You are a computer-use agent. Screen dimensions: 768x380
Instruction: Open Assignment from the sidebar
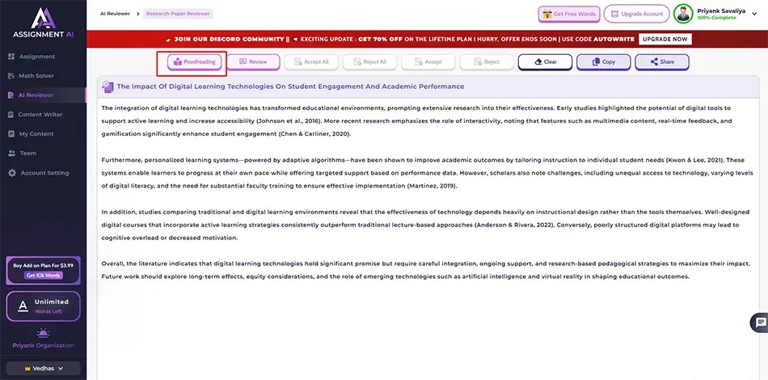[x=36, y=57]
